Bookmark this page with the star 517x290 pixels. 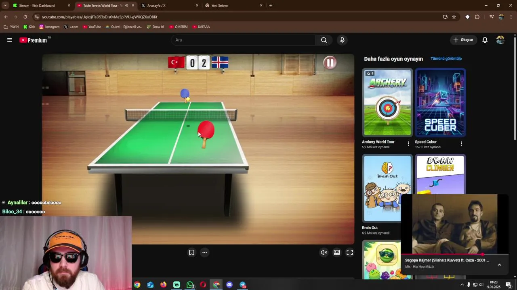point(454,17)
